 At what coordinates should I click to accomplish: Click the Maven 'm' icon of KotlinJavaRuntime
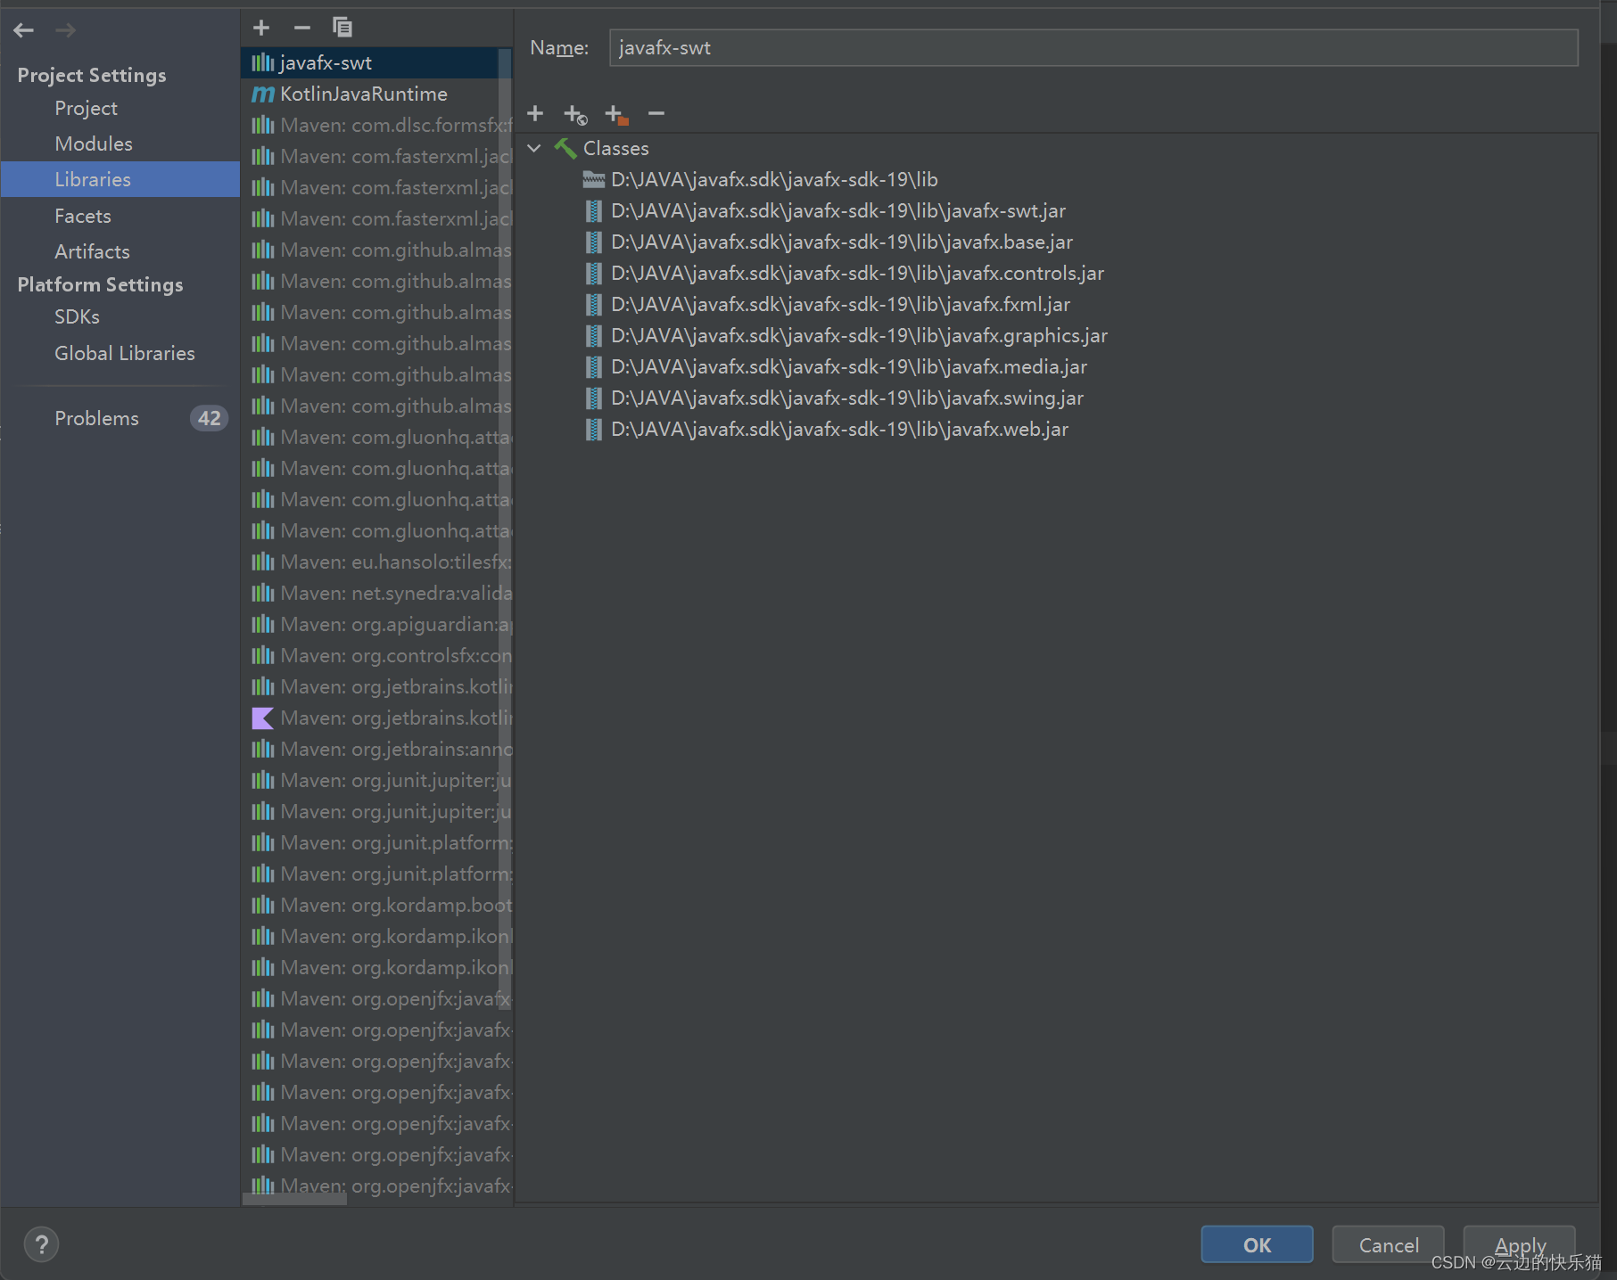pyautogui.click(x=262, y=94)
